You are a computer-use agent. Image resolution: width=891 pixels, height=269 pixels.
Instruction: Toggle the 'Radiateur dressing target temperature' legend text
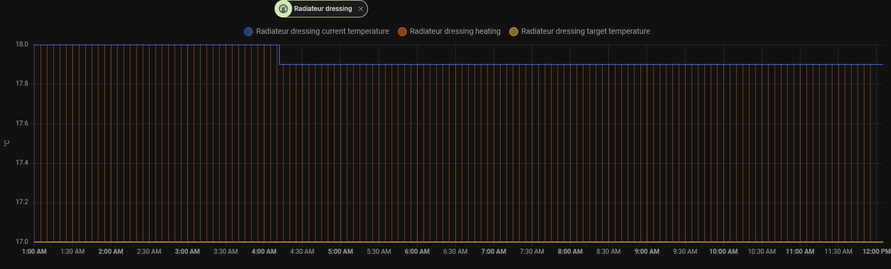pyautogui.click(x=585, y=32)
